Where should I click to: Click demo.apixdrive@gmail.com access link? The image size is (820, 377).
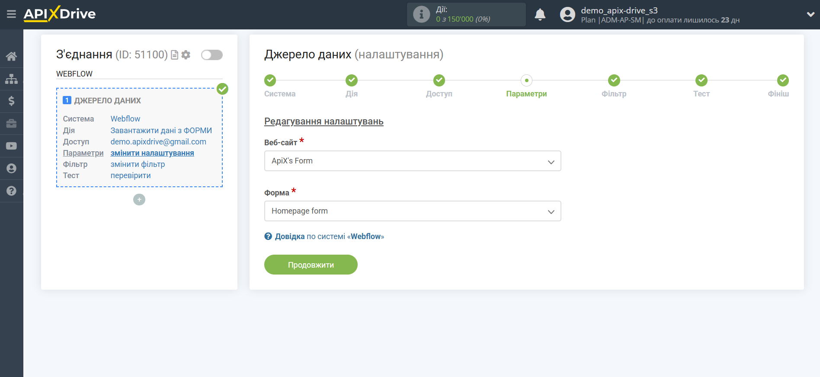click(x=158, y=142)
